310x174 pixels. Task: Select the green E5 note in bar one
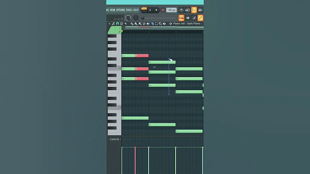click(128, 56)
